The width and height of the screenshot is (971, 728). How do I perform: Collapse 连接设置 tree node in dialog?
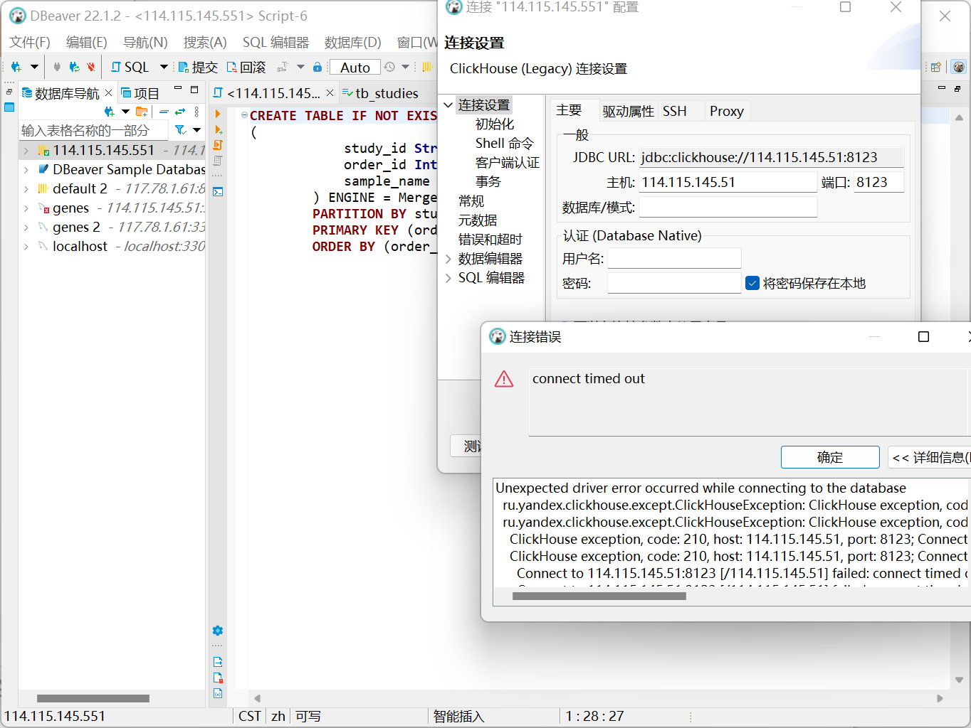click(448, 105)
